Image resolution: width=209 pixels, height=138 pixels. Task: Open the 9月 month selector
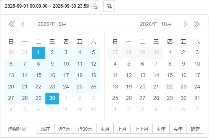click(63, 24)
